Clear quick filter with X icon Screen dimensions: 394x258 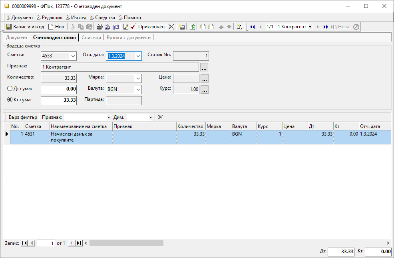(160, 117)
